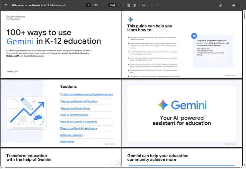
Task: Save the PDF to Google Drive
Action: [x=221, y=5]
